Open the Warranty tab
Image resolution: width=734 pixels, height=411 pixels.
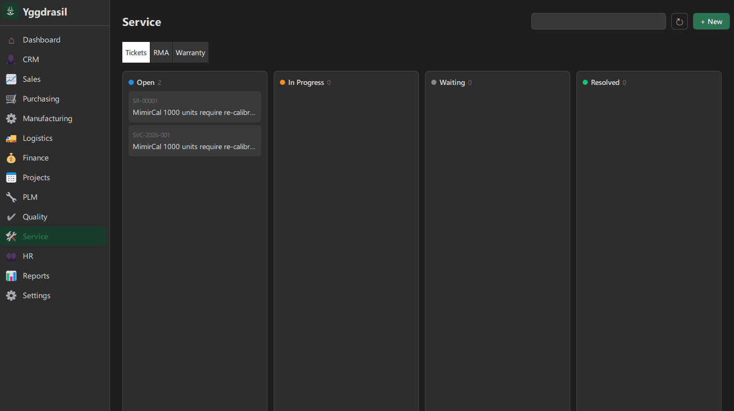[190, 52]
